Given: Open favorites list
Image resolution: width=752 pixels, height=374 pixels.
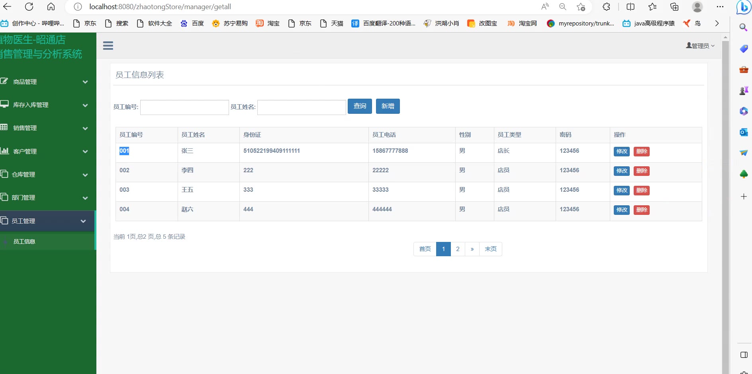Looking at the screenshot, I should [652, 7].
